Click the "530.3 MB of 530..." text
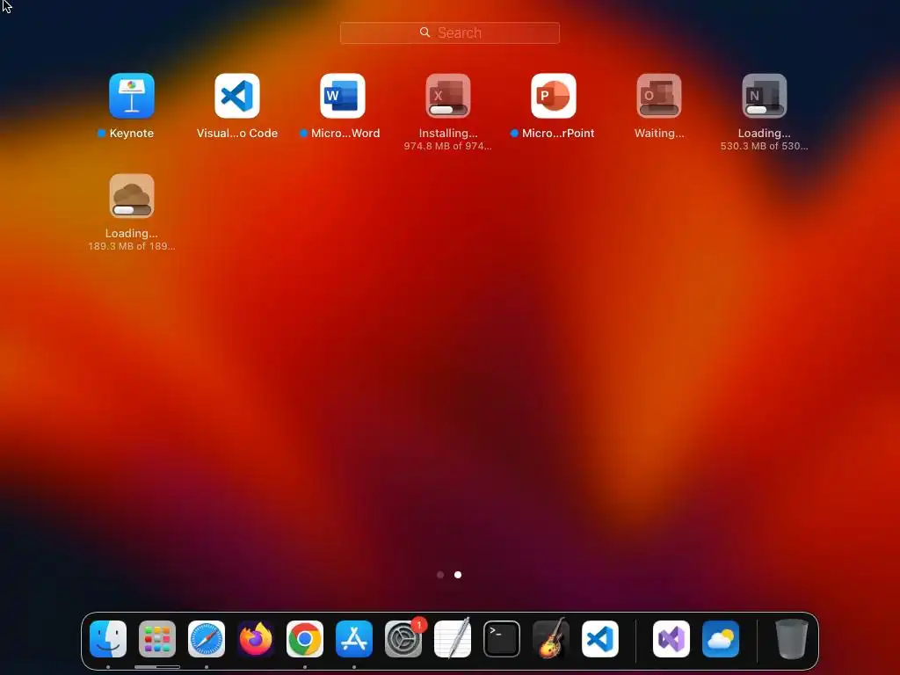 [x=765, y=147]
